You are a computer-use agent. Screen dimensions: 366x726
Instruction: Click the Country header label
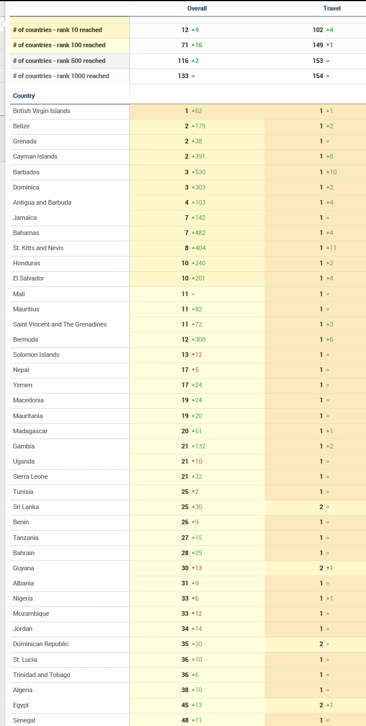click(x=24, y=96)
